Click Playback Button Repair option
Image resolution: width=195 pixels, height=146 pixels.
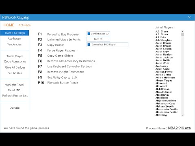pos(63,83)
